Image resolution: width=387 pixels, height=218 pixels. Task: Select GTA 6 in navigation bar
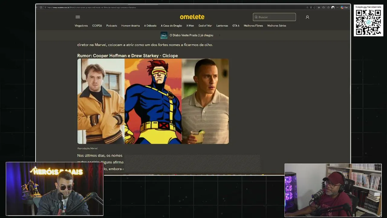coord(236,26)
